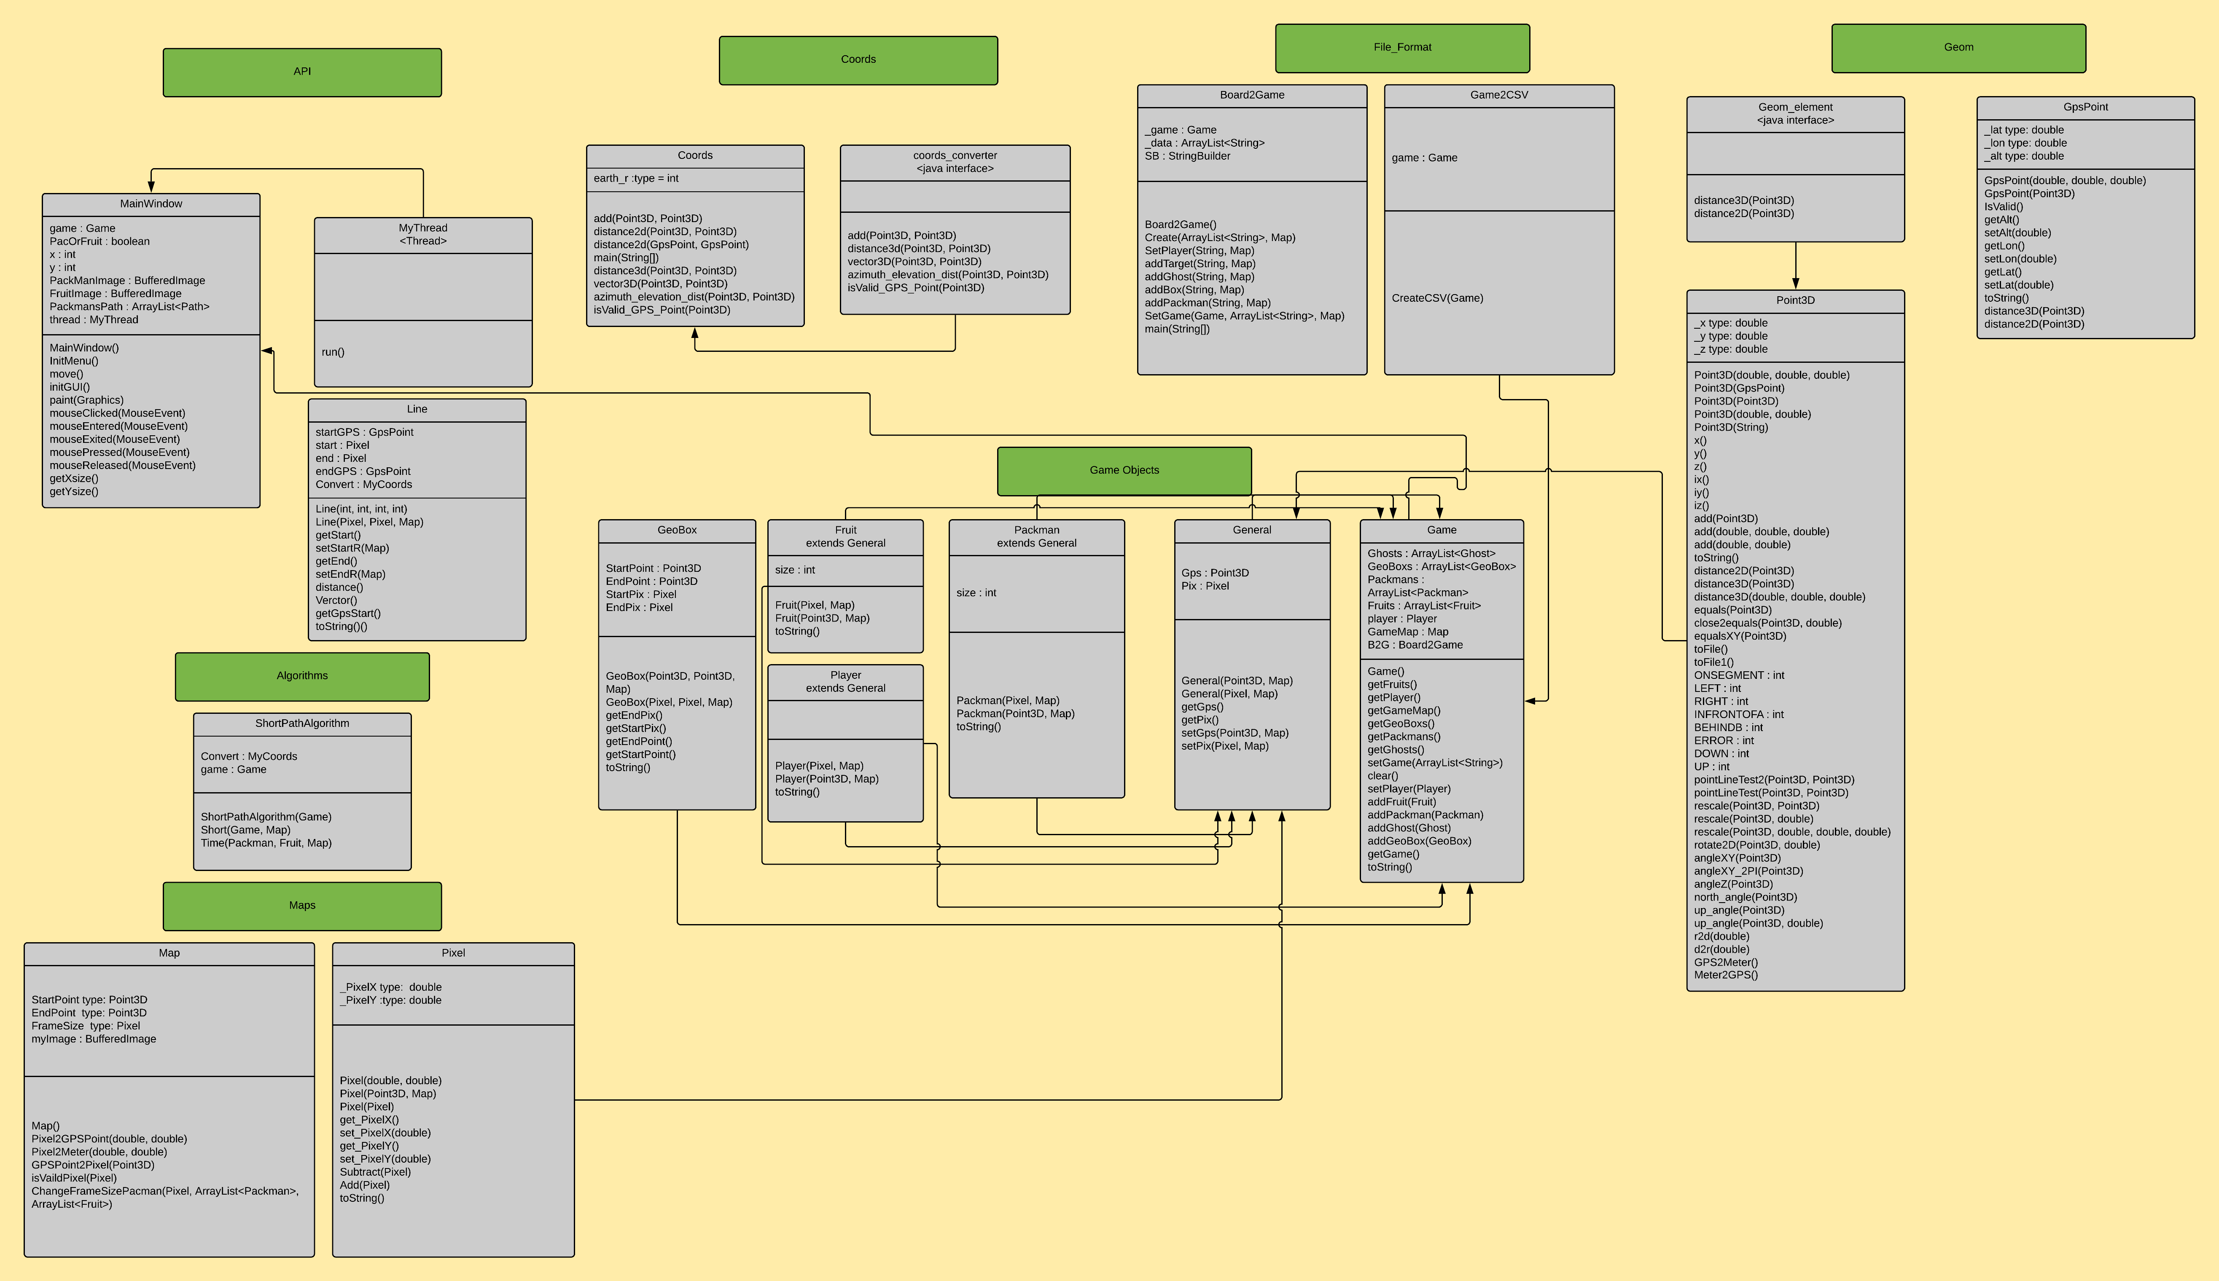Image resolution: width=2219 pixels, height=1281 pixels.
Task: Click the MyThread class header
Action: click(x=422, y=234)
